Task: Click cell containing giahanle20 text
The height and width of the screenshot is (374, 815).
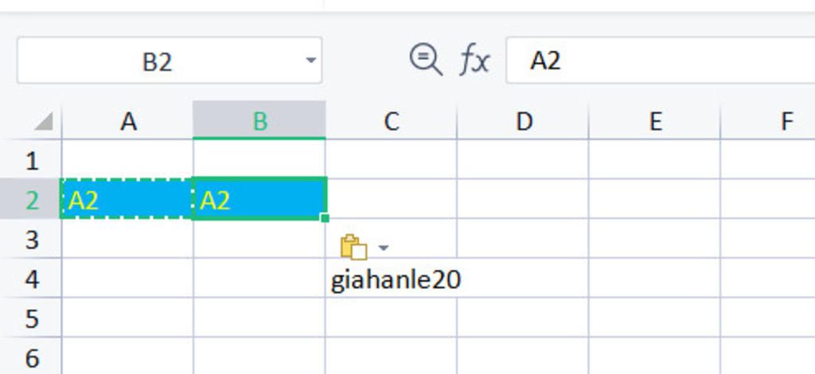Action: pos(392,279)
